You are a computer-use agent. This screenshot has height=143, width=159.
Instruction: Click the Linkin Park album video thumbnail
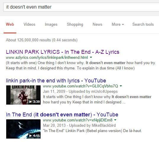coord(23,95)
